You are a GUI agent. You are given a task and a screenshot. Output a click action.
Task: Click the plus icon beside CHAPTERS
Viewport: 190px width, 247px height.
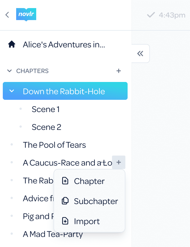(118, 71)
